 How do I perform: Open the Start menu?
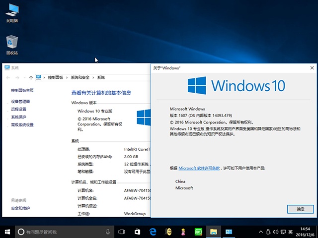[x=7, y=232]
